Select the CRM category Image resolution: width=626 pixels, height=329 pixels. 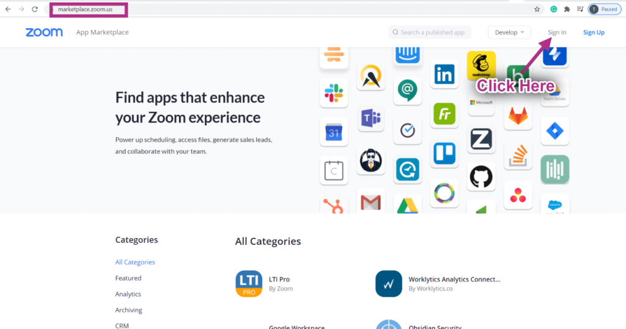122,325
